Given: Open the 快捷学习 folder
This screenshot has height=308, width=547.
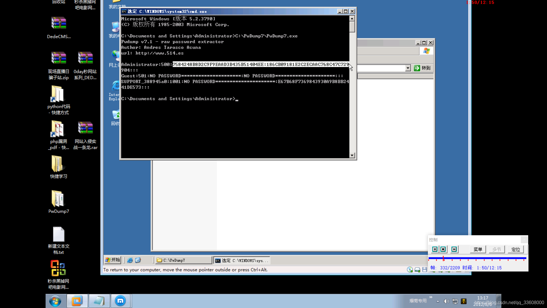Looking at the screenshot, I should pyautogui.click(x=59, y=167).
